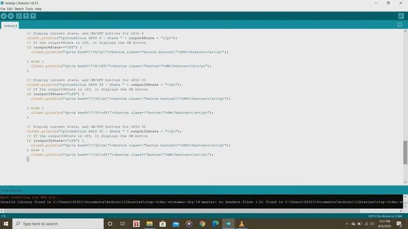Image resolution: width=408 pixels, height=229 pixels.
Task: Open Microsoft Edge from taskbar
Action: pyautogui.click(x=215, y=223)
